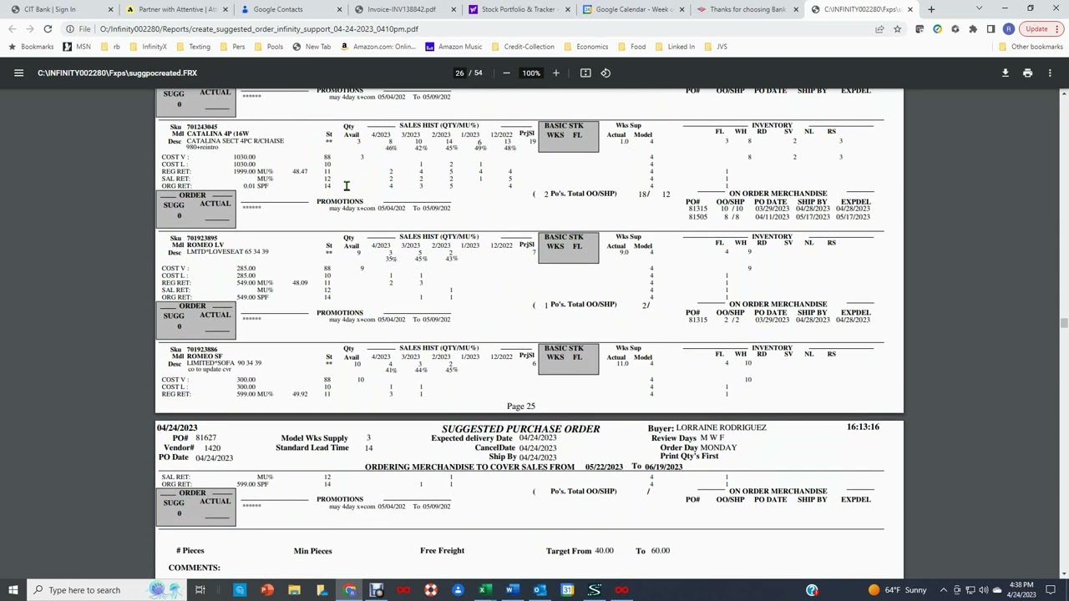Go back to the previous page
Viewport: 1069px width, 601px height.
13,28
